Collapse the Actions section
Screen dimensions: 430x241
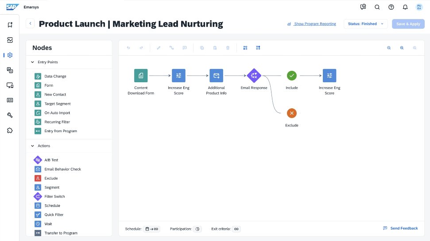[x=32, y=146]
